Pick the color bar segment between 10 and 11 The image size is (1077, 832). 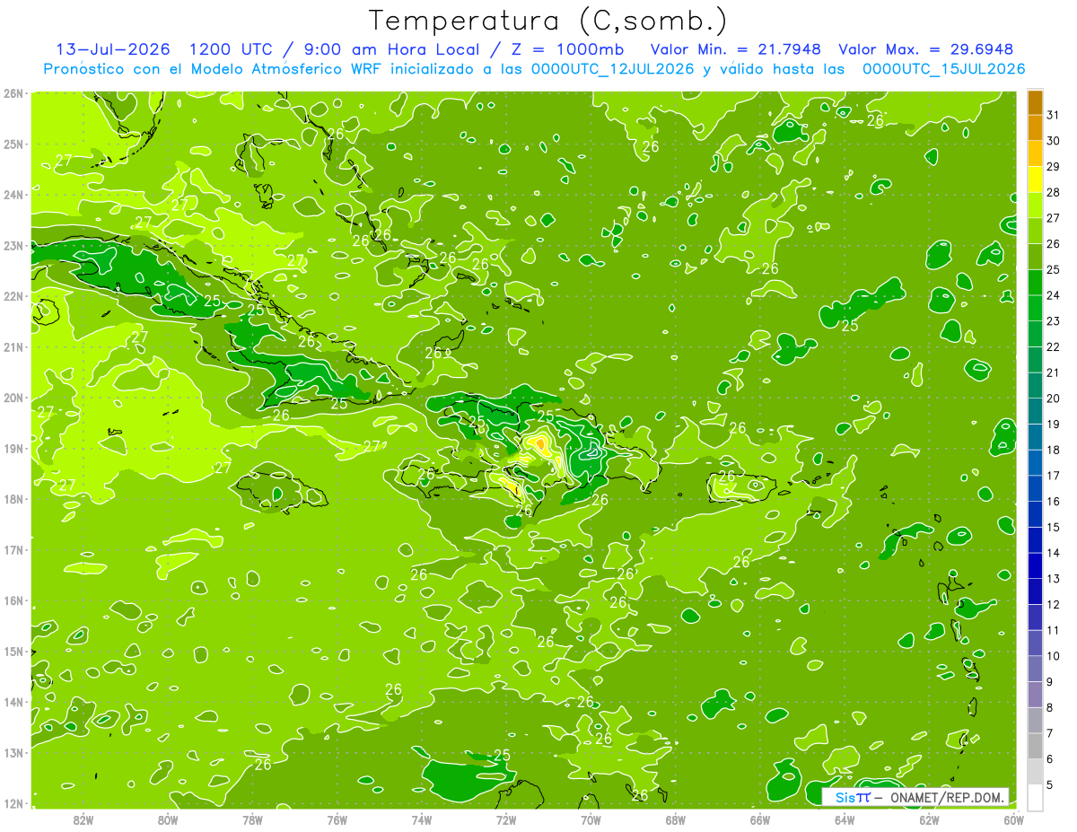(1034, 643)
